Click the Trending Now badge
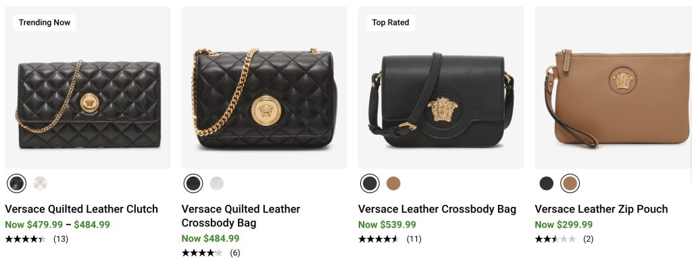This screenshot has width=692, height=277. pyautogui.click(x=45, y=22)
